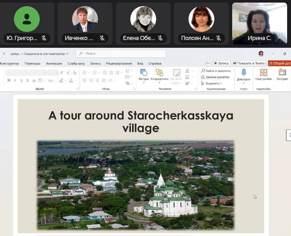Open the Абзац dialog launcher
This screenshot has width=291, height=236.
(x=134, y=89)
